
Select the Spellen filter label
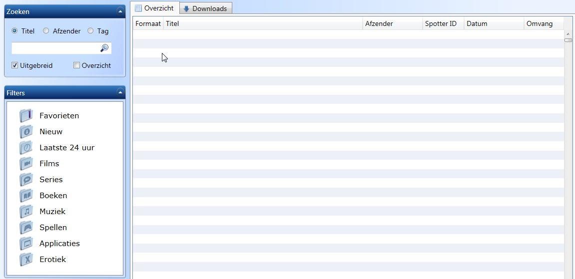pos(53,228)
